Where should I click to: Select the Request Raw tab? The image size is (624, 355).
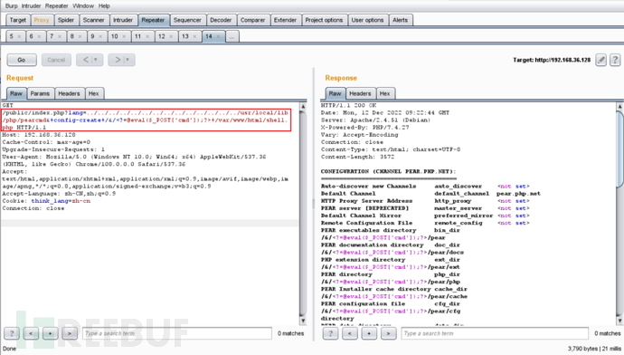[16, 93]
